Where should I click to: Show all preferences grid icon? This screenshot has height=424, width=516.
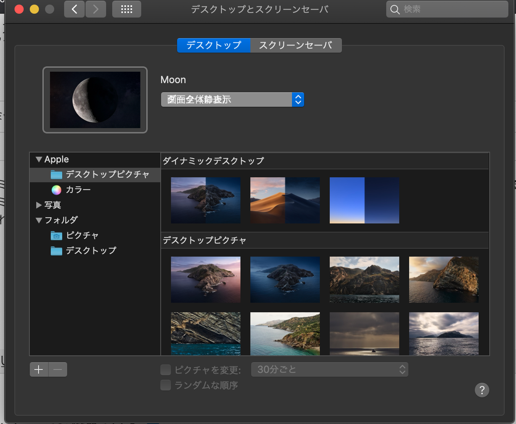click(x=126, y=9)
